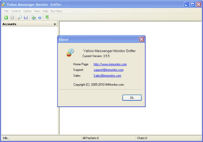Expand the Option menu

click(27, 11)
